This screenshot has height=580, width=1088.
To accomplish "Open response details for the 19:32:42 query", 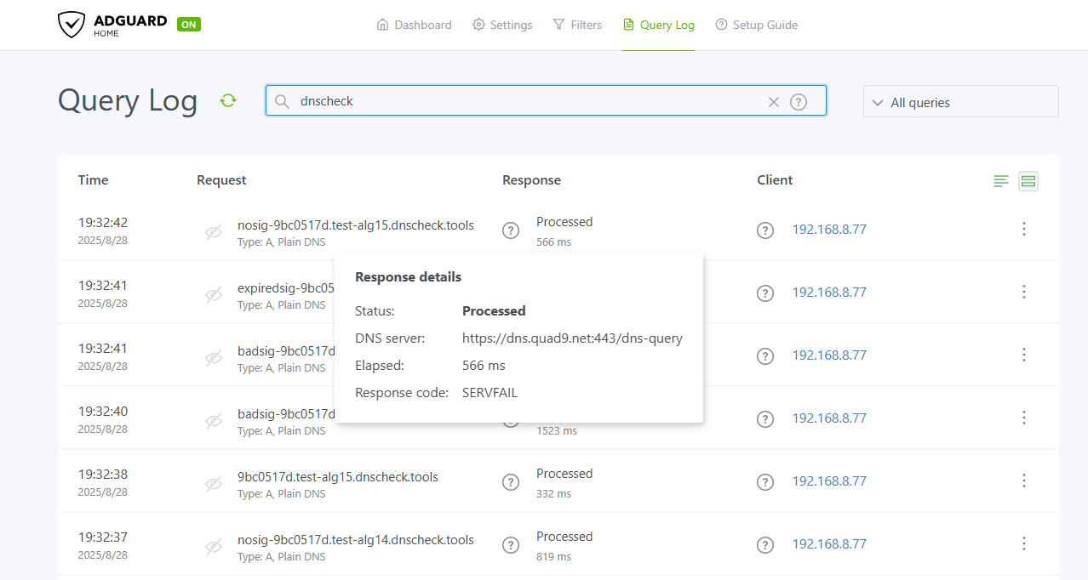I will pos(511,230).
